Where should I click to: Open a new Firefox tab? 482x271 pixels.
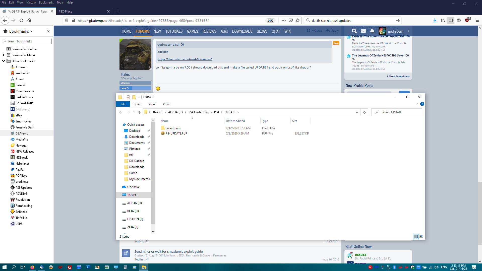tap(117, 11)
